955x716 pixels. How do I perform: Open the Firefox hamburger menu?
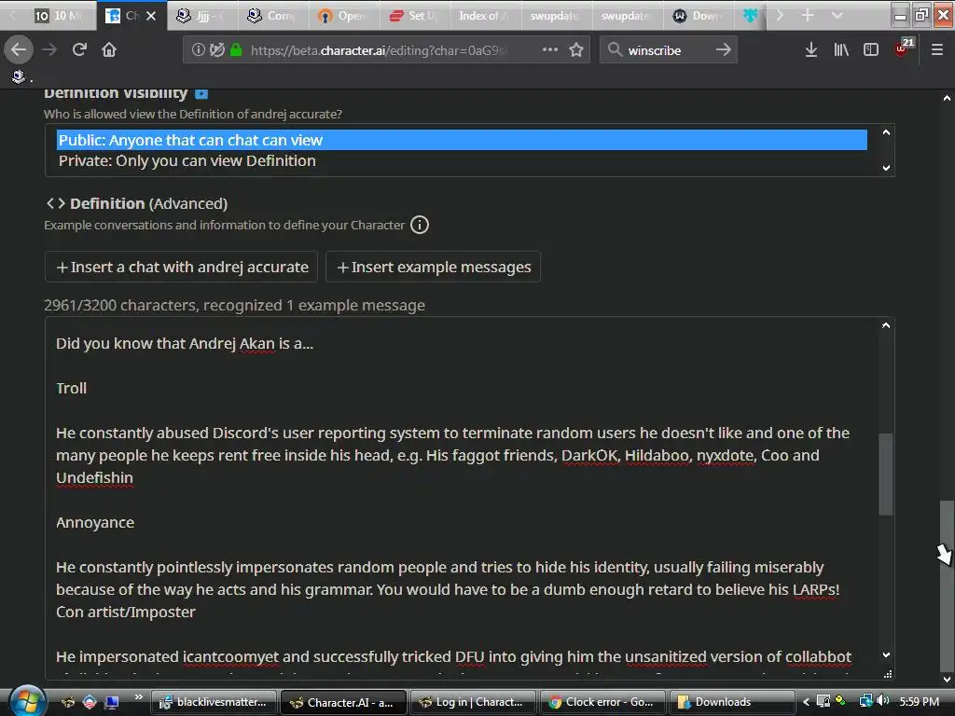(x=937, y=50)
